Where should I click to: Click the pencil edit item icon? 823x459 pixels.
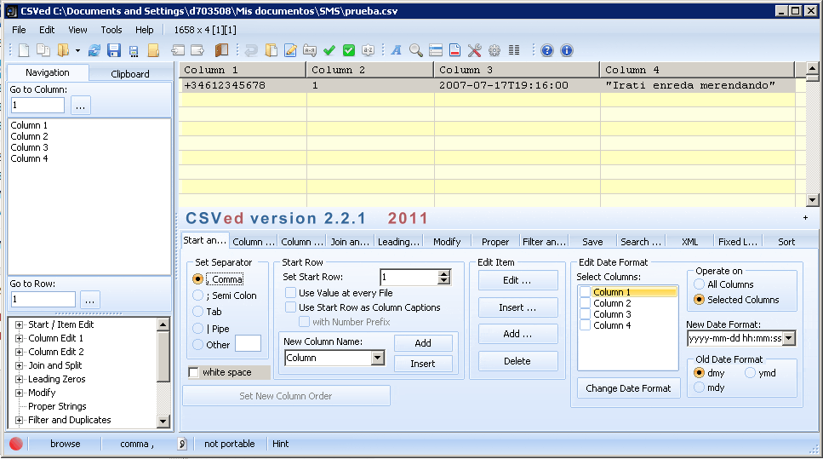point(290,50)
